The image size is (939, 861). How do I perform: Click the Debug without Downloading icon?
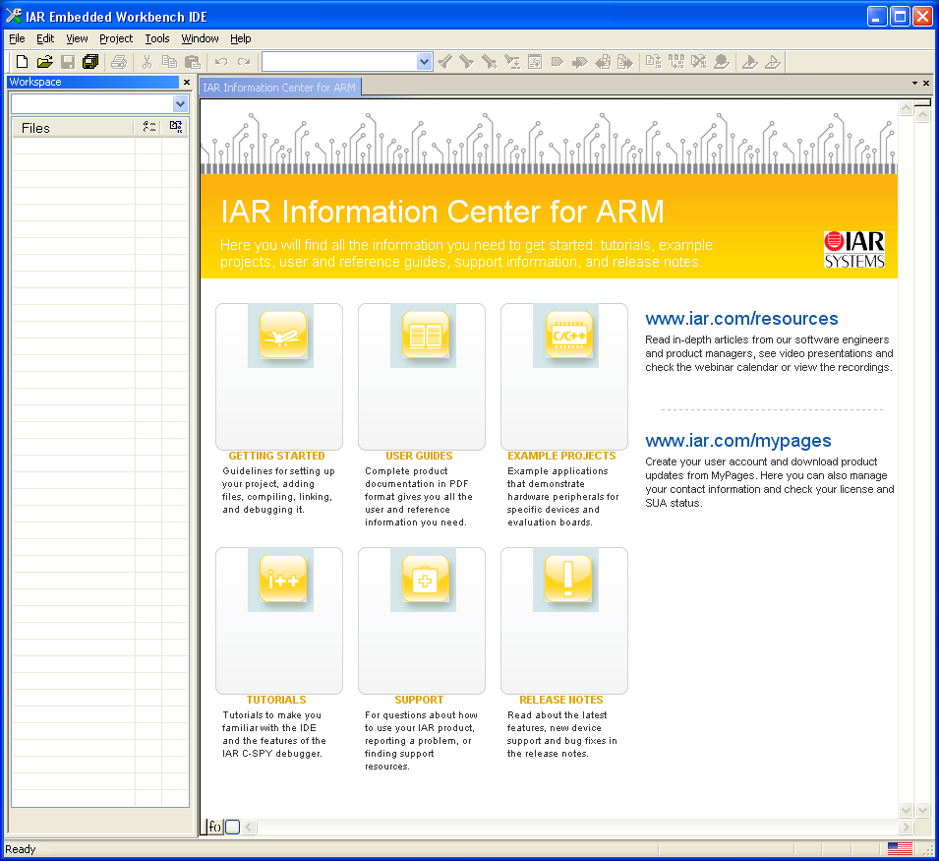point(773,62)
